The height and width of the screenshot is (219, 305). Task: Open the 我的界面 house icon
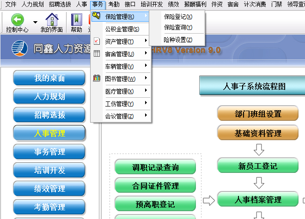tap(52, 20)
